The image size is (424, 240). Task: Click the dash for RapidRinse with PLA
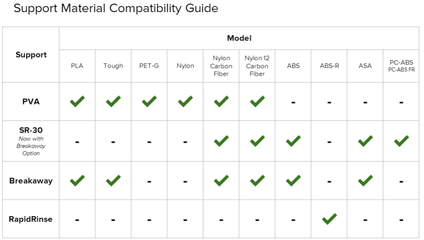[77, 220]
